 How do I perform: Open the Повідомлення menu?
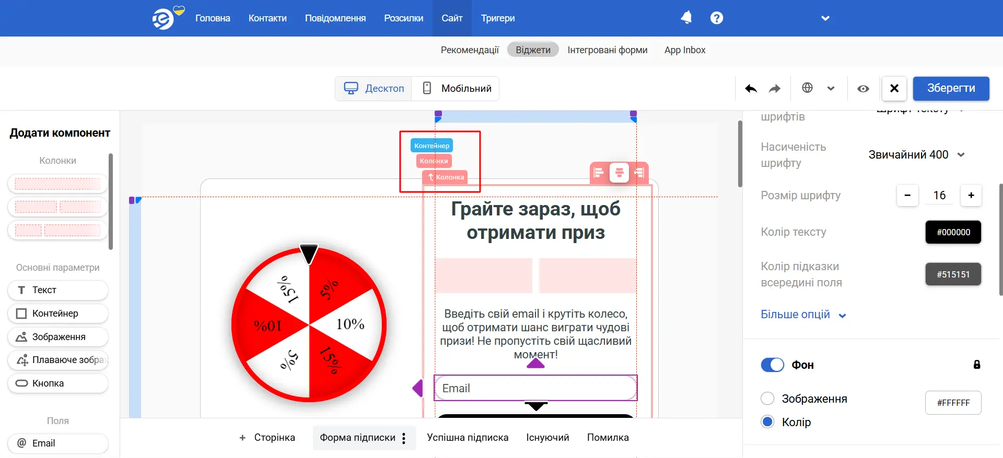pos(335,18)
